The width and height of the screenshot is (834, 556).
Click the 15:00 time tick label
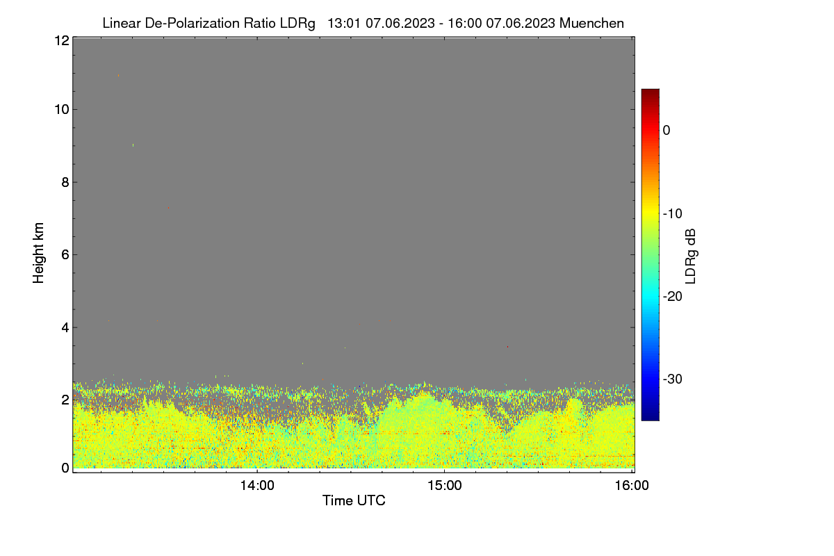(x=445, y=486)
